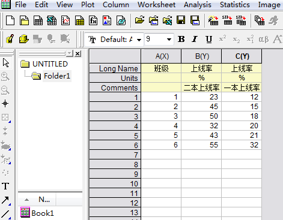Sort by the N... column header
The height and width of the screenshot is (220, 283).
[44, 200]
